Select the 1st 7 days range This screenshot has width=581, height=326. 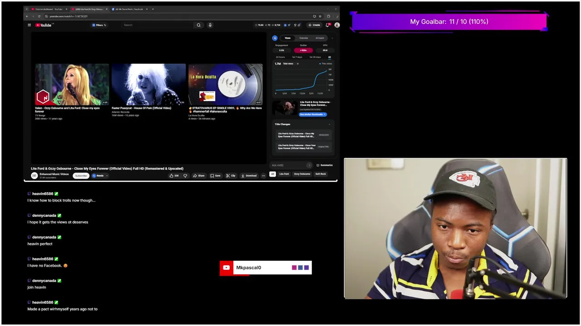coord(297,57)
